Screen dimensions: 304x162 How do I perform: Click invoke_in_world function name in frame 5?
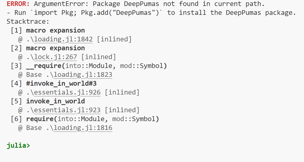point(55,101)
